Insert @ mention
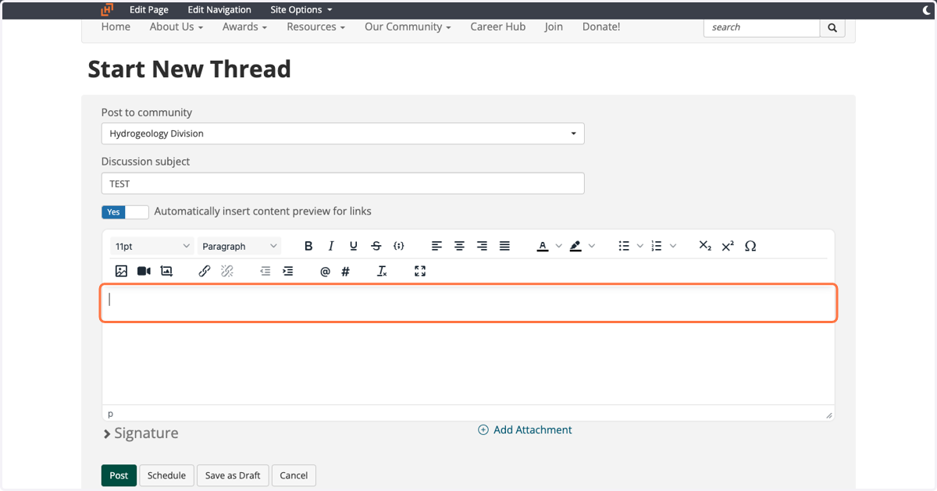 coord(326,271)
